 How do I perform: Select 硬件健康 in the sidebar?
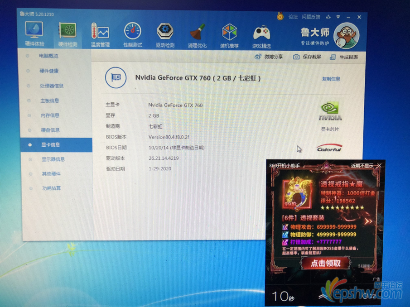pyautogui.click(x=49, y=71)
